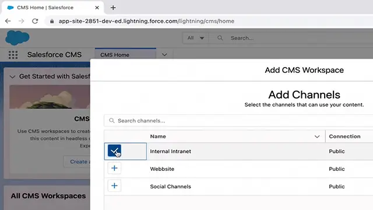Screen dimensions: 373x210
Task: Open a new browser tab with plus
Action: point(113,8)
